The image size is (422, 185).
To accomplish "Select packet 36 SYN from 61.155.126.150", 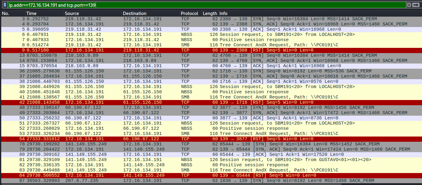I will [211, 71].
